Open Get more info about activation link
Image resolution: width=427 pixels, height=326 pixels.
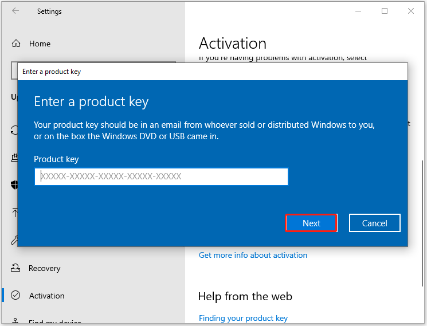coord(253,255)
